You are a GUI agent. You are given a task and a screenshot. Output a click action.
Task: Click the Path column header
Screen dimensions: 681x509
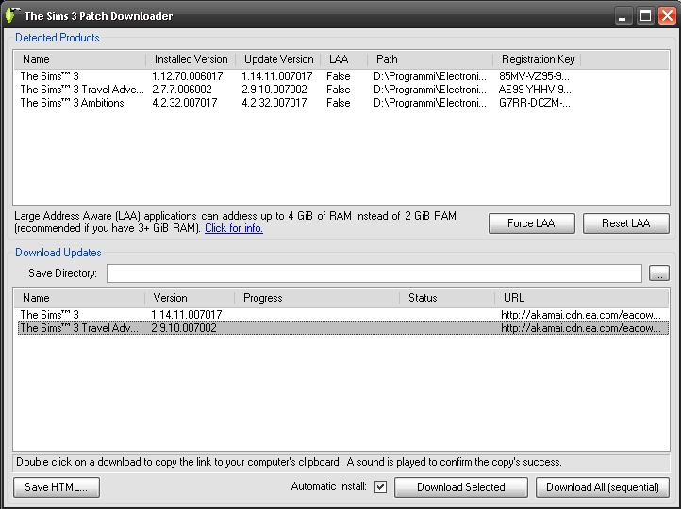tap(430, 59)
